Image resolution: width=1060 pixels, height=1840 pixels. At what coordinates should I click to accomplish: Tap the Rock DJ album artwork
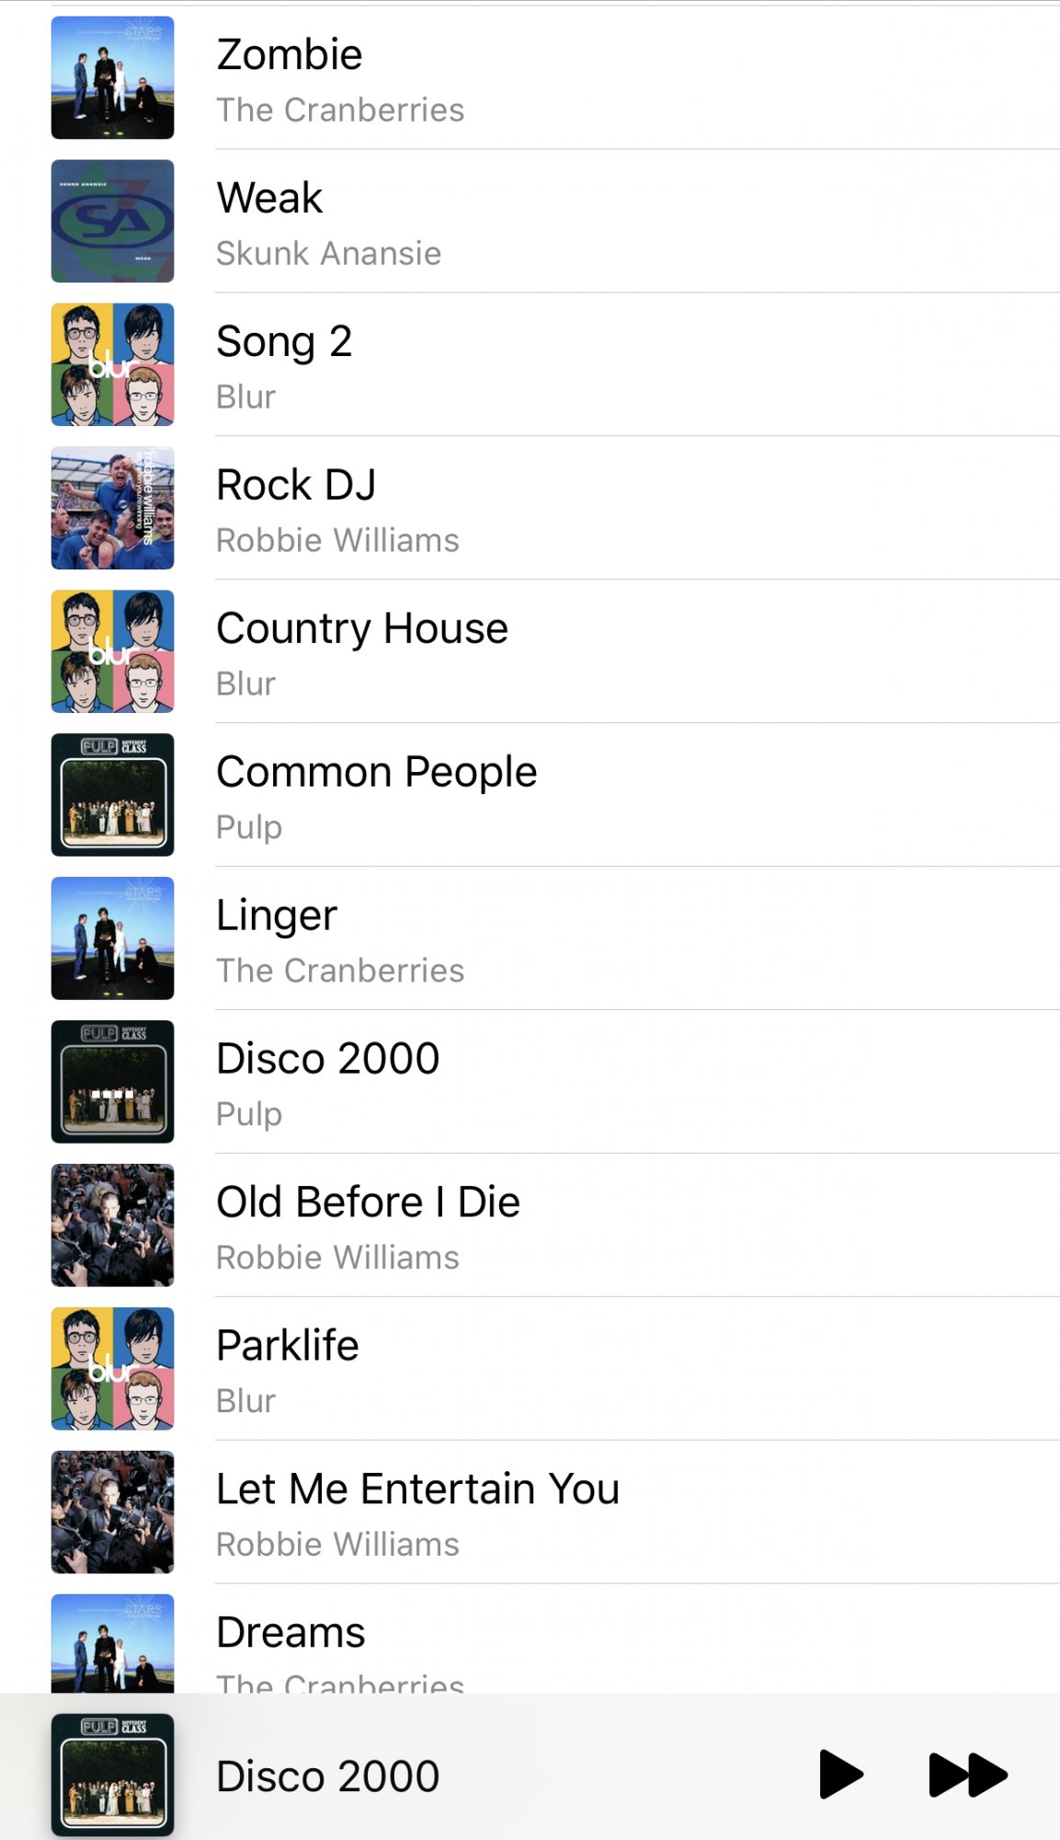(112, 509)
